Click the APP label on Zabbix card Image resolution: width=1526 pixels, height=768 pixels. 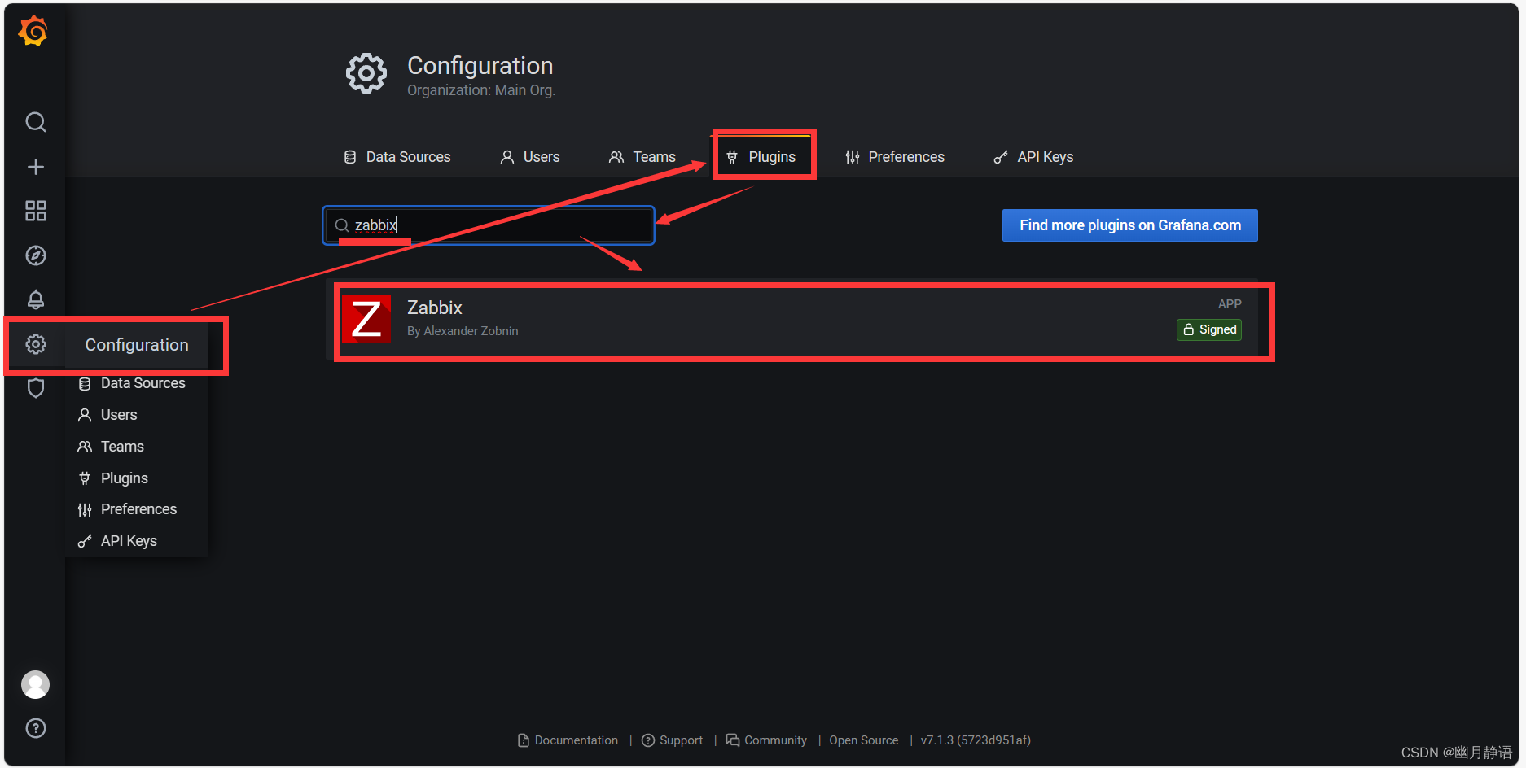coord(1230,304)
